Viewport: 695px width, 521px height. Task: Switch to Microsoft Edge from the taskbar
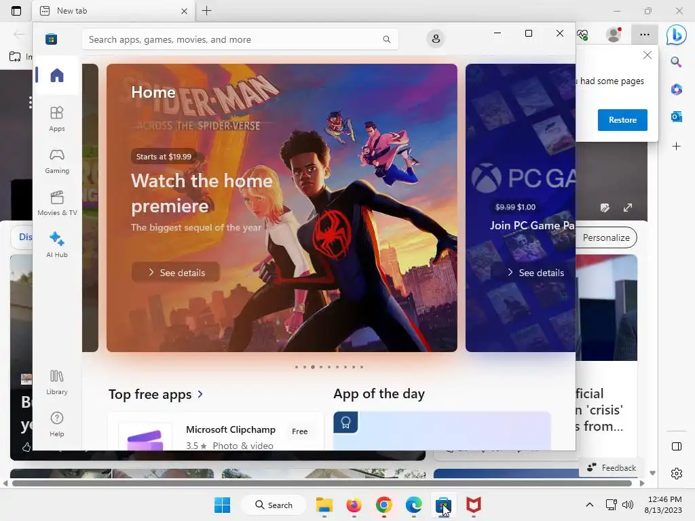tap(413, 505)
